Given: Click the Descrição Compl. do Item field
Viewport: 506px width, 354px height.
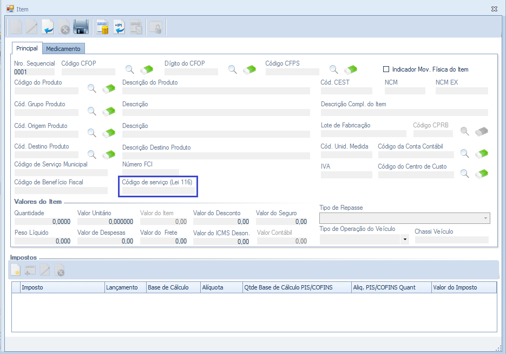Looking at the screenshot, I should coord(404,113).
